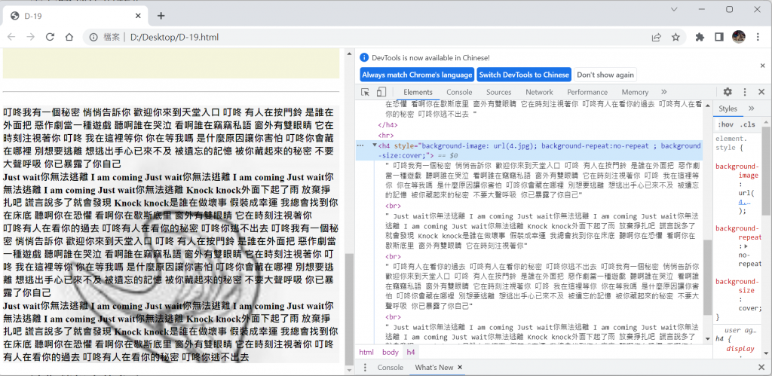Click Don't show again
This screenshot has height=376, width=772.
(x=605, y=75)
